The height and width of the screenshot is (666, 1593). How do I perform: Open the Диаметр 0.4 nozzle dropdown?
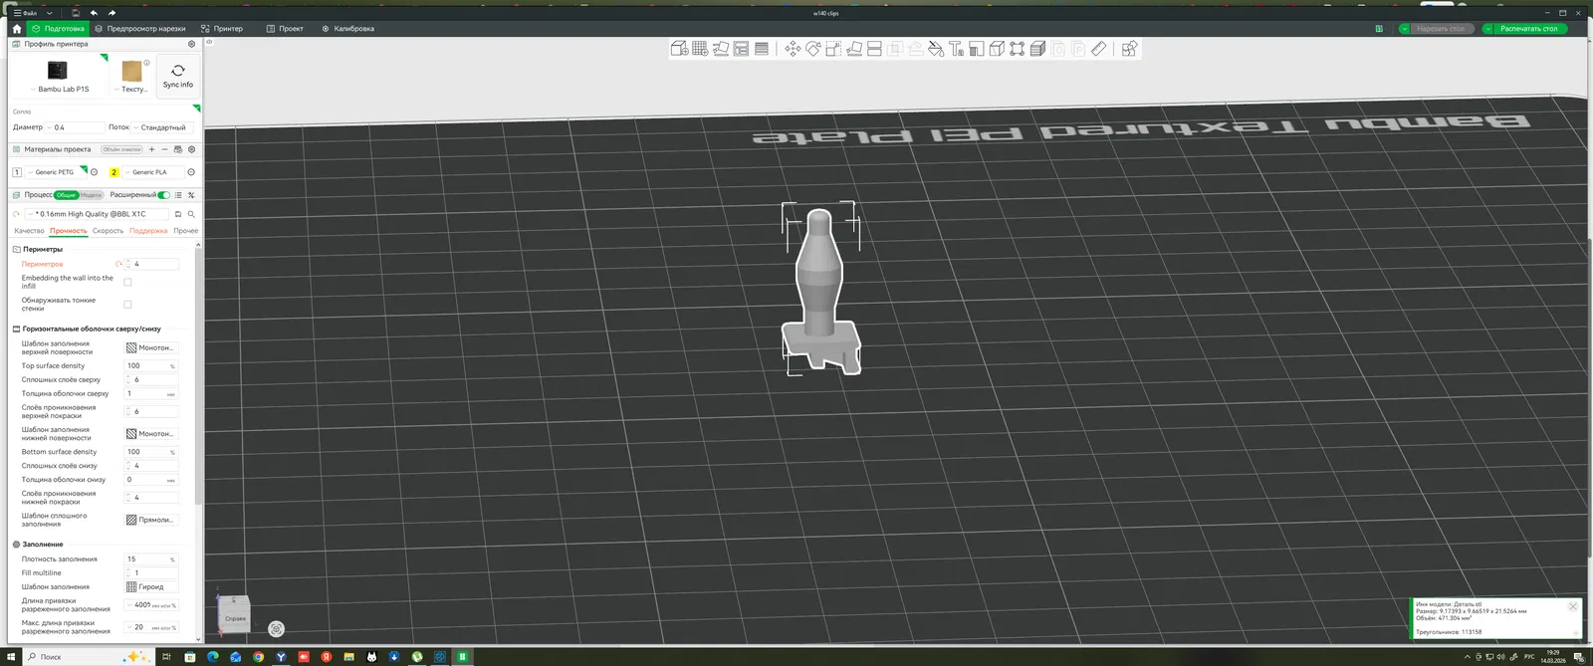(x=75, y=127)
